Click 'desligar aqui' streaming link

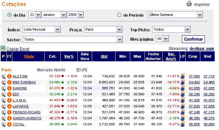click(x=202, y=49)
